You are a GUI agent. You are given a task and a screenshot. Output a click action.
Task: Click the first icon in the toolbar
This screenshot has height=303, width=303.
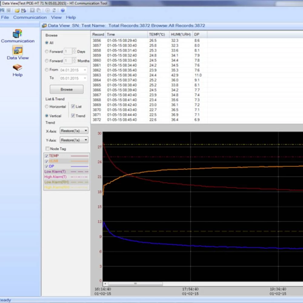(2, 10)
